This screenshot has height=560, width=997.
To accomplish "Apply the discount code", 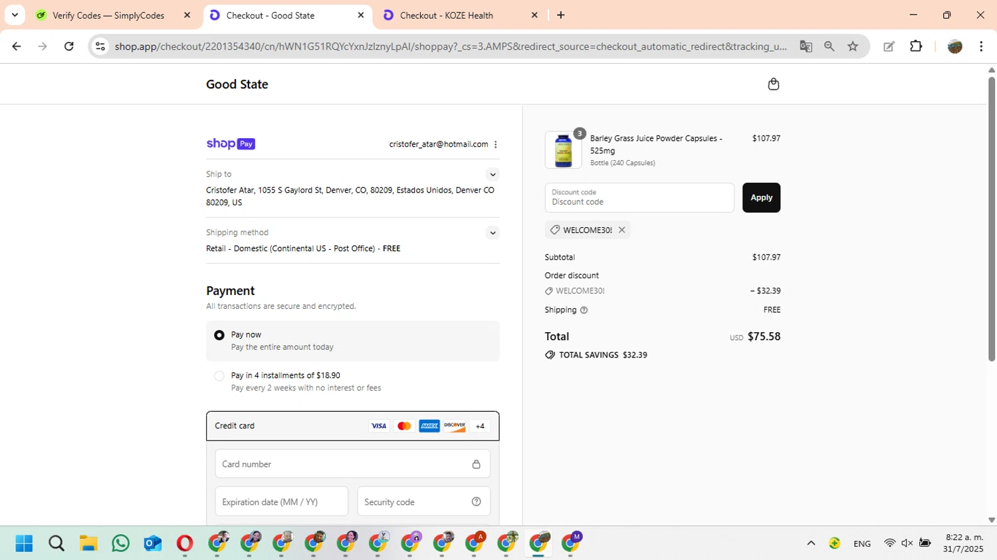I will pos(761,197).
